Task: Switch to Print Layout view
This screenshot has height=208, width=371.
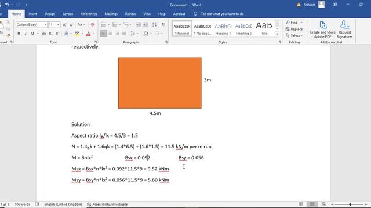Action: (x=312, y=204)
